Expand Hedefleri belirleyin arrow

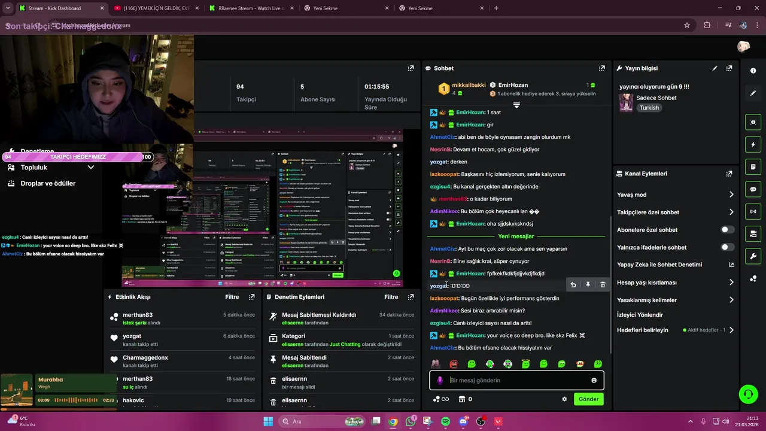point(731,330)
